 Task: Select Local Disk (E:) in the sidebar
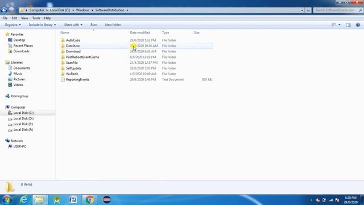coord(23,124)
